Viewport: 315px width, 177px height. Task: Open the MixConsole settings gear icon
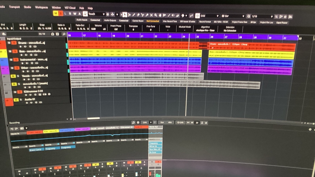pyautogui.click(x=310, y=129)
